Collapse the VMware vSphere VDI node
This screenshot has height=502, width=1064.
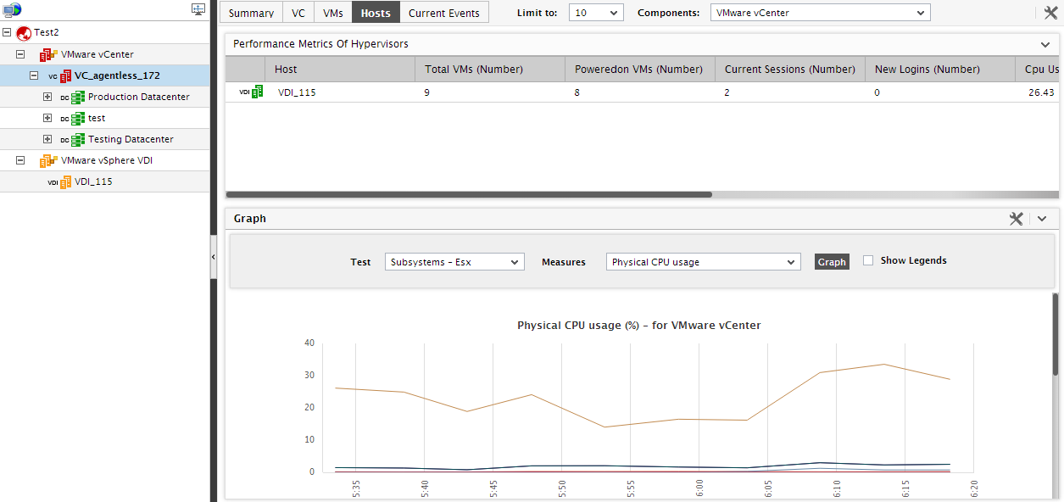tap(21, 160)
